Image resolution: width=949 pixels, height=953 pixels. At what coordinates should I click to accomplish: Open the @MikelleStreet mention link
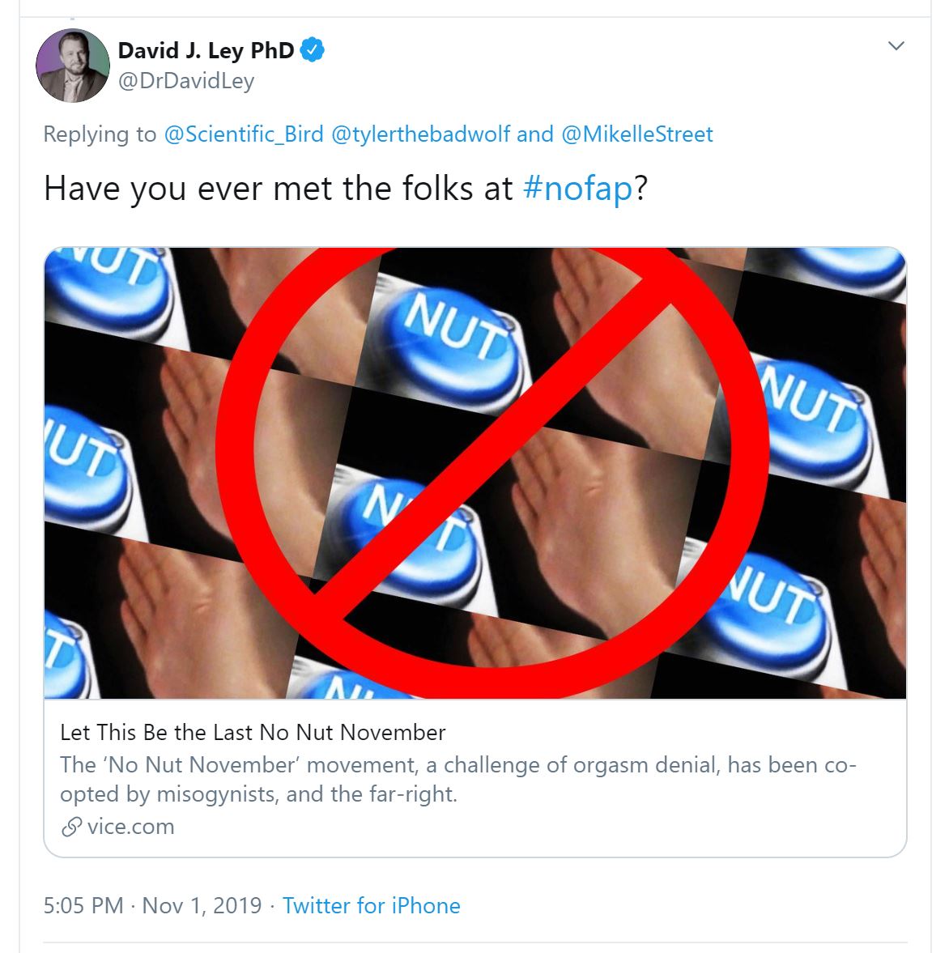[636, 134]
